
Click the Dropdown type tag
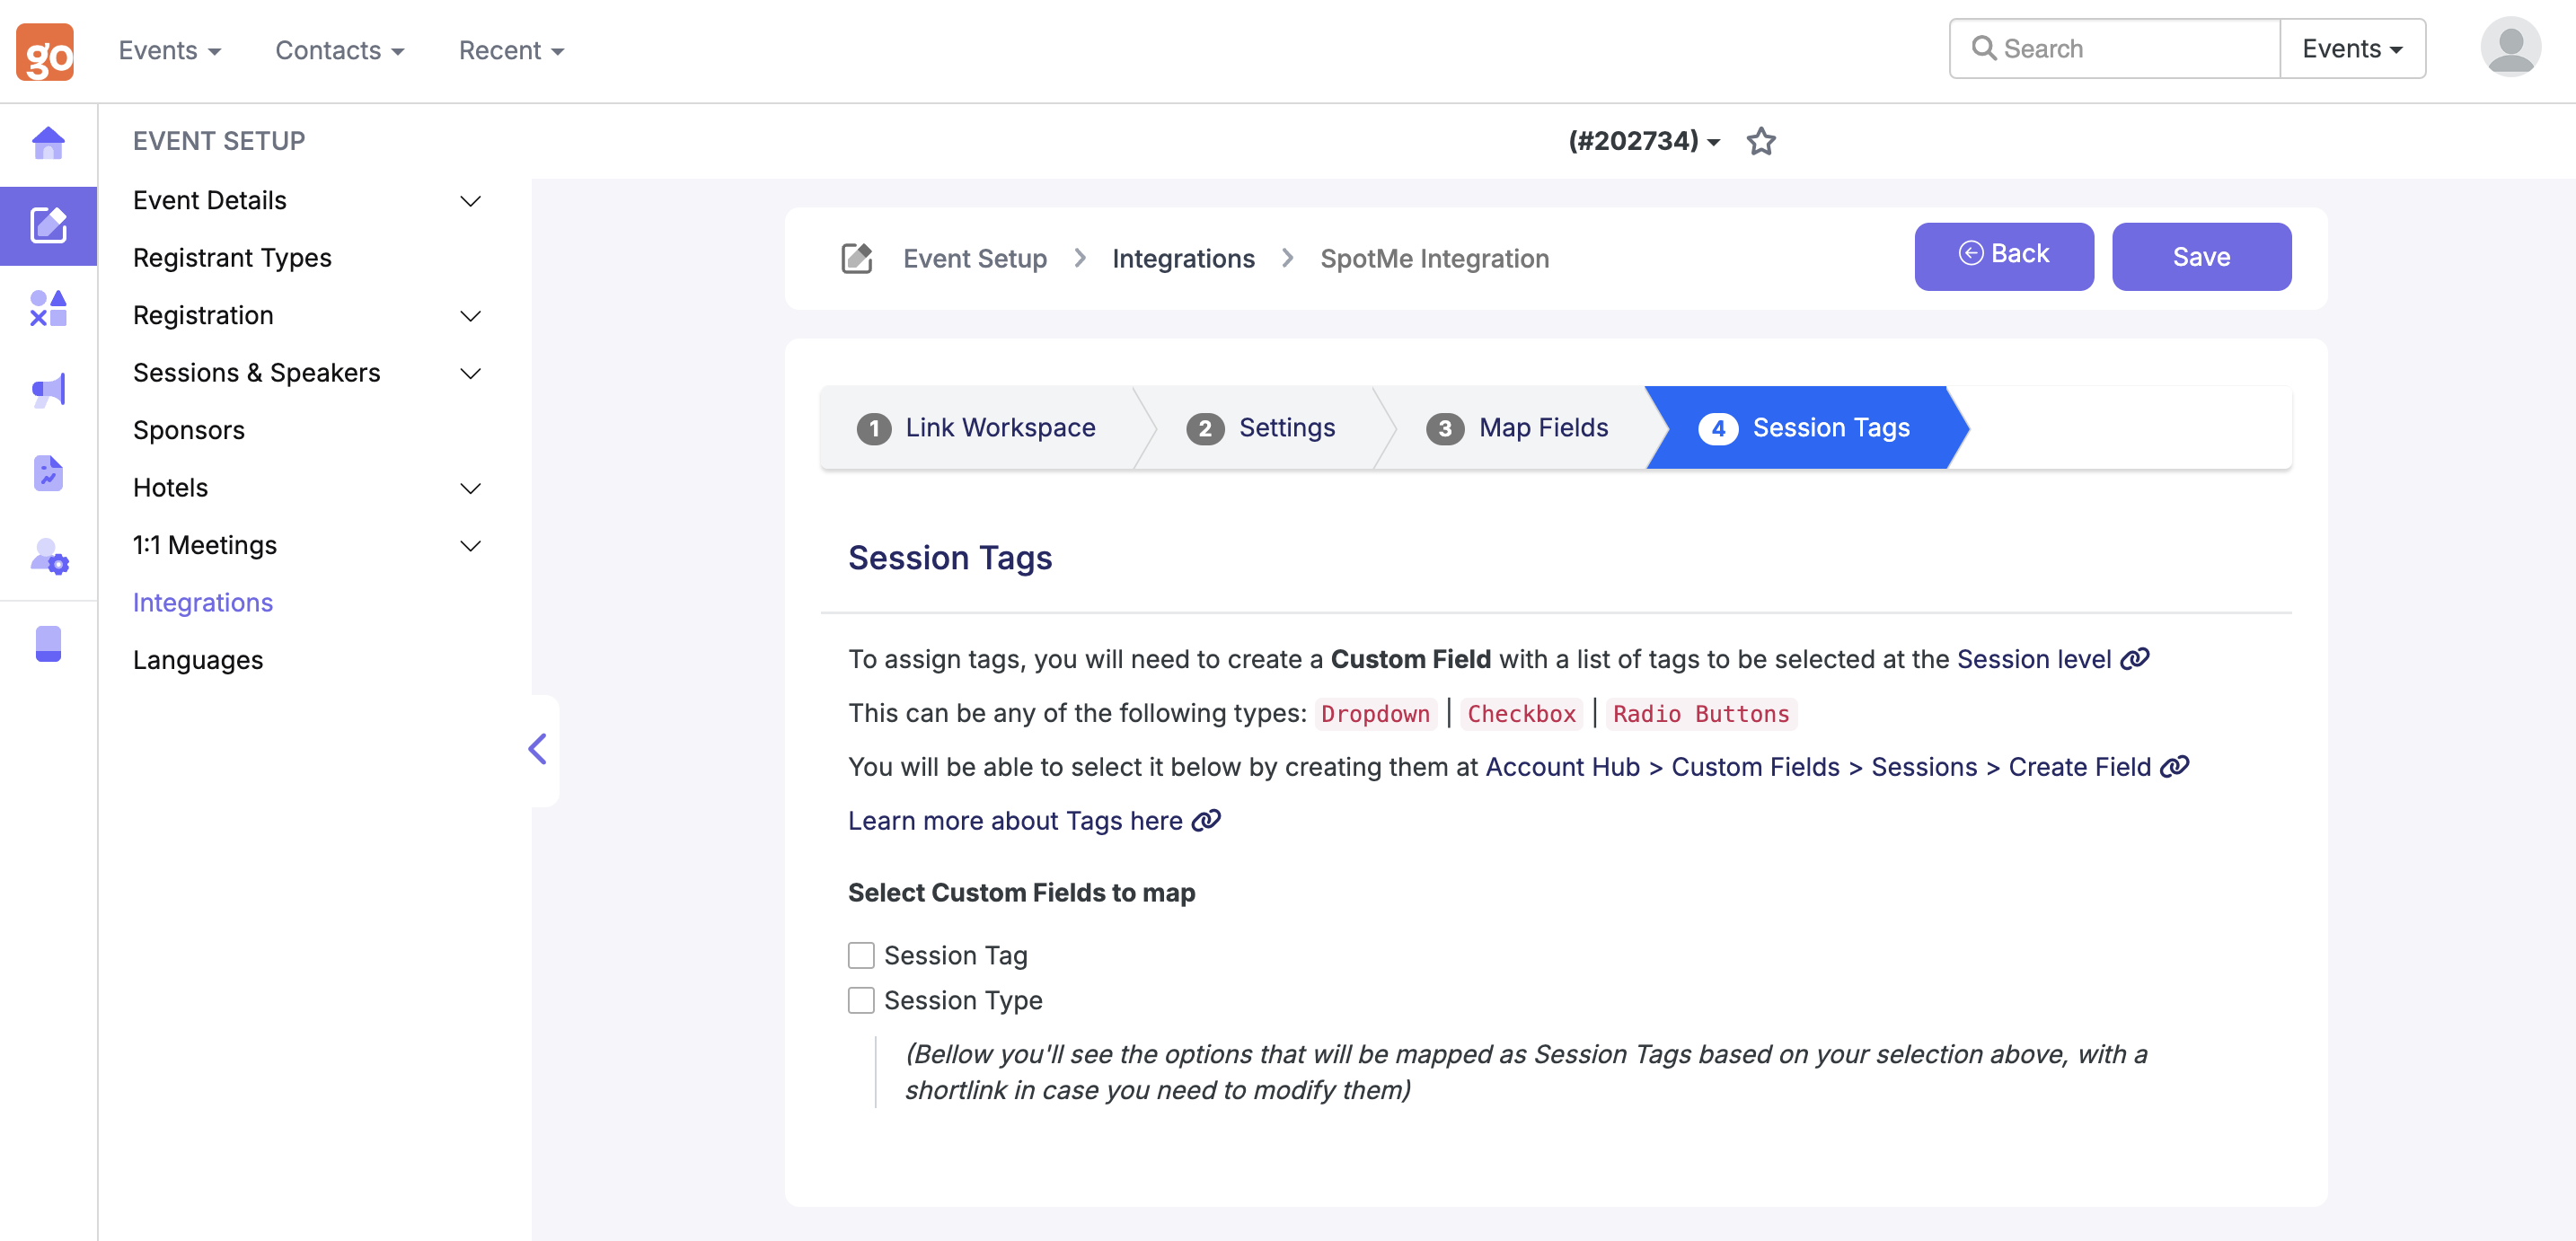1376,714
